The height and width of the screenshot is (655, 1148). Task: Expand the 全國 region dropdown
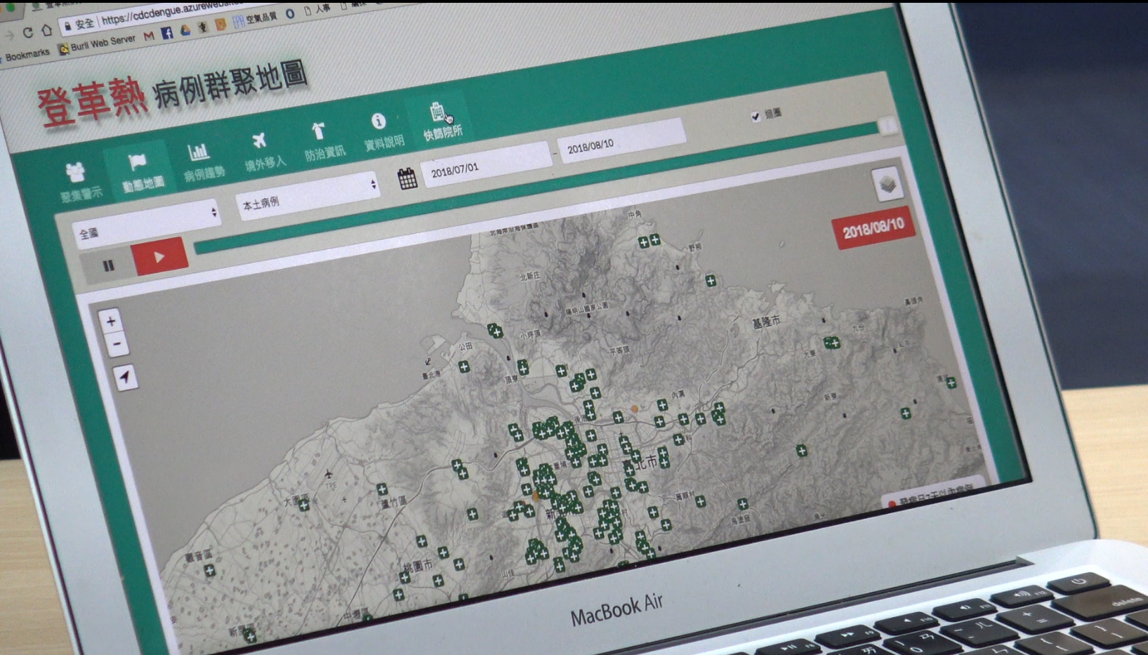pyautogui.click(x=147, y=223)
